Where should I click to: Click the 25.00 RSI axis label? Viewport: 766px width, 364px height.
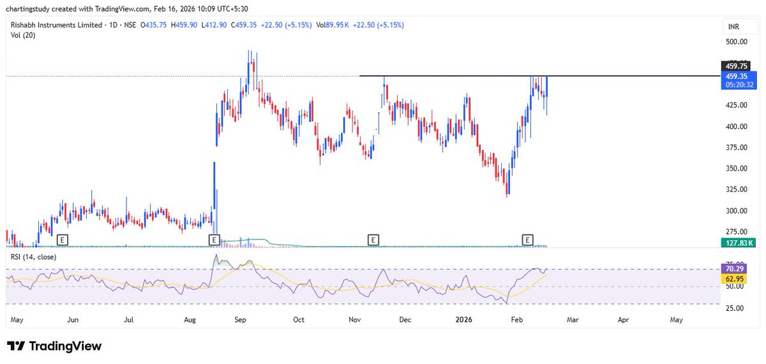pyautogui.click(x=735, y=308)
